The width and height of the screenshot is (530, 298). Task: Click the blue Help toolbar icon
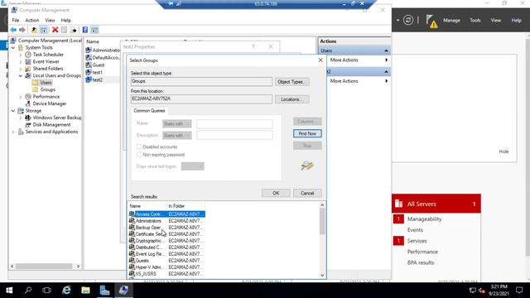pyautogui.click(x=85, y=30)
